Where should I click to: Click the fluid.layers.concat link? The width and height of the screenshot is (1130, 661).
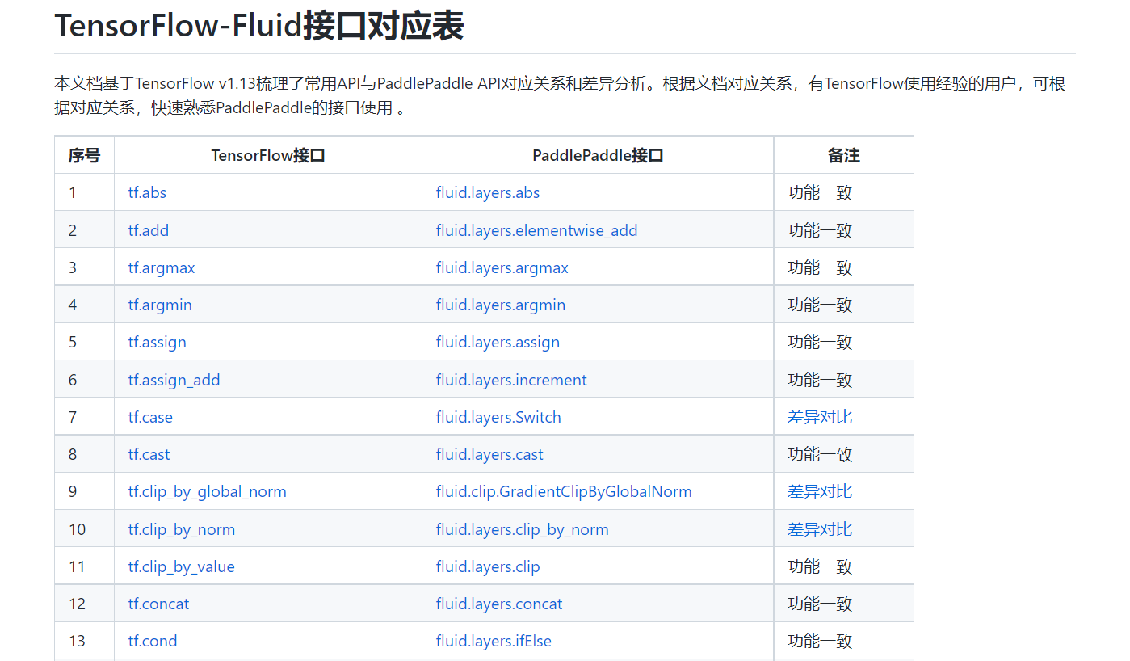[x=498, y=604]
